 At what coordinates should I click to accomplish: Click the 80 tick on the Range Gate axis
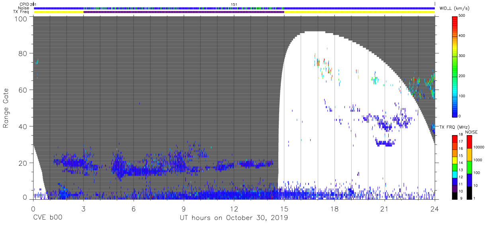point(23,53)
